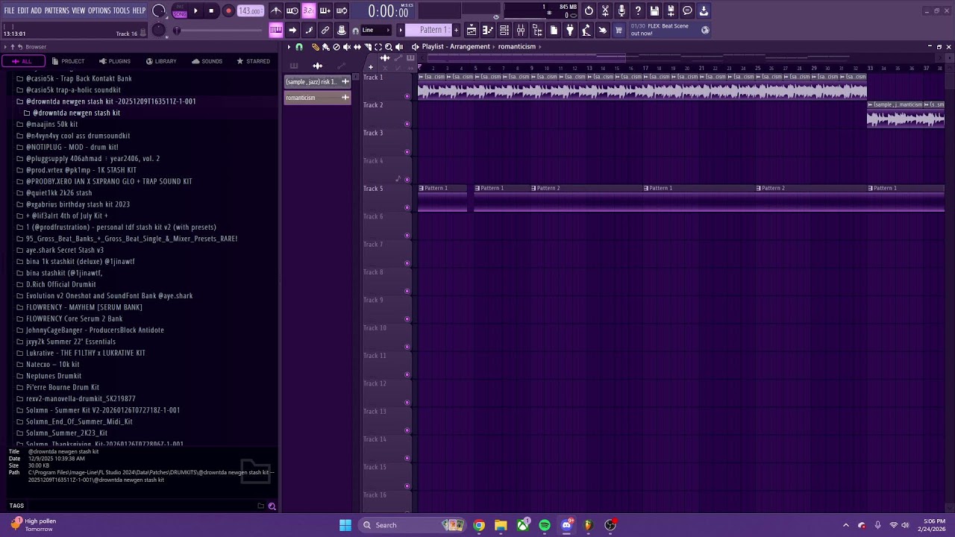Click the tempo 143.000 field
This screenshot has height=537, width=955.
click(x=250, y=11)
